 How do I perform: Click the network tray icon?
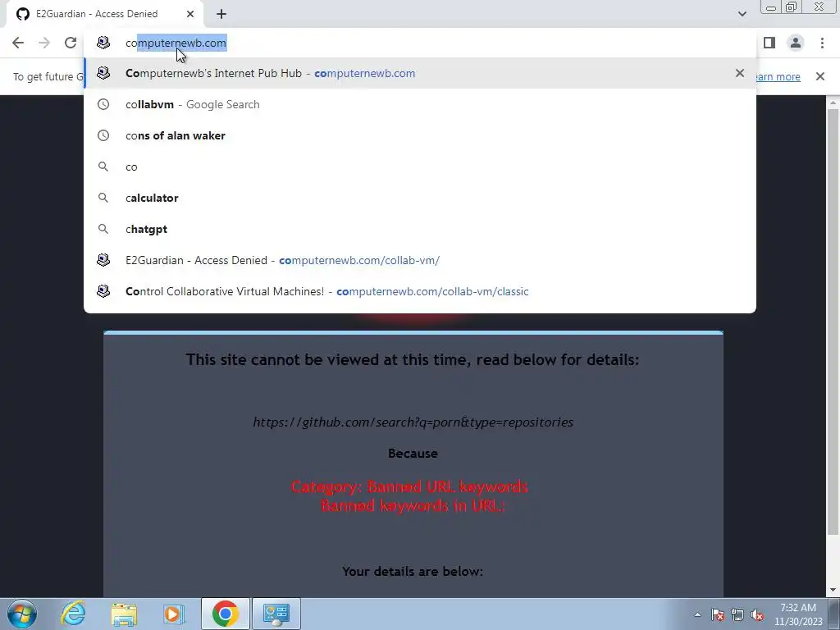pos(737,615)
